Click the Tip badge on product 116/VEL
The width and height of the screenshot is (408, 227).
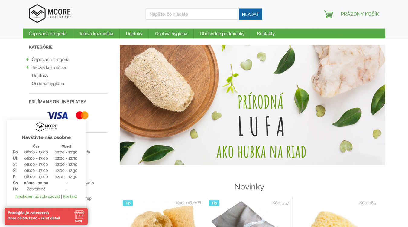pyautogui.click(x=128, y=203)
